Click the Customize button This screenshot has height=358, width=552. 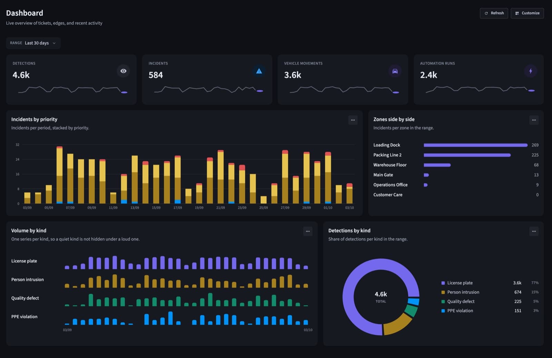[527, 13]
